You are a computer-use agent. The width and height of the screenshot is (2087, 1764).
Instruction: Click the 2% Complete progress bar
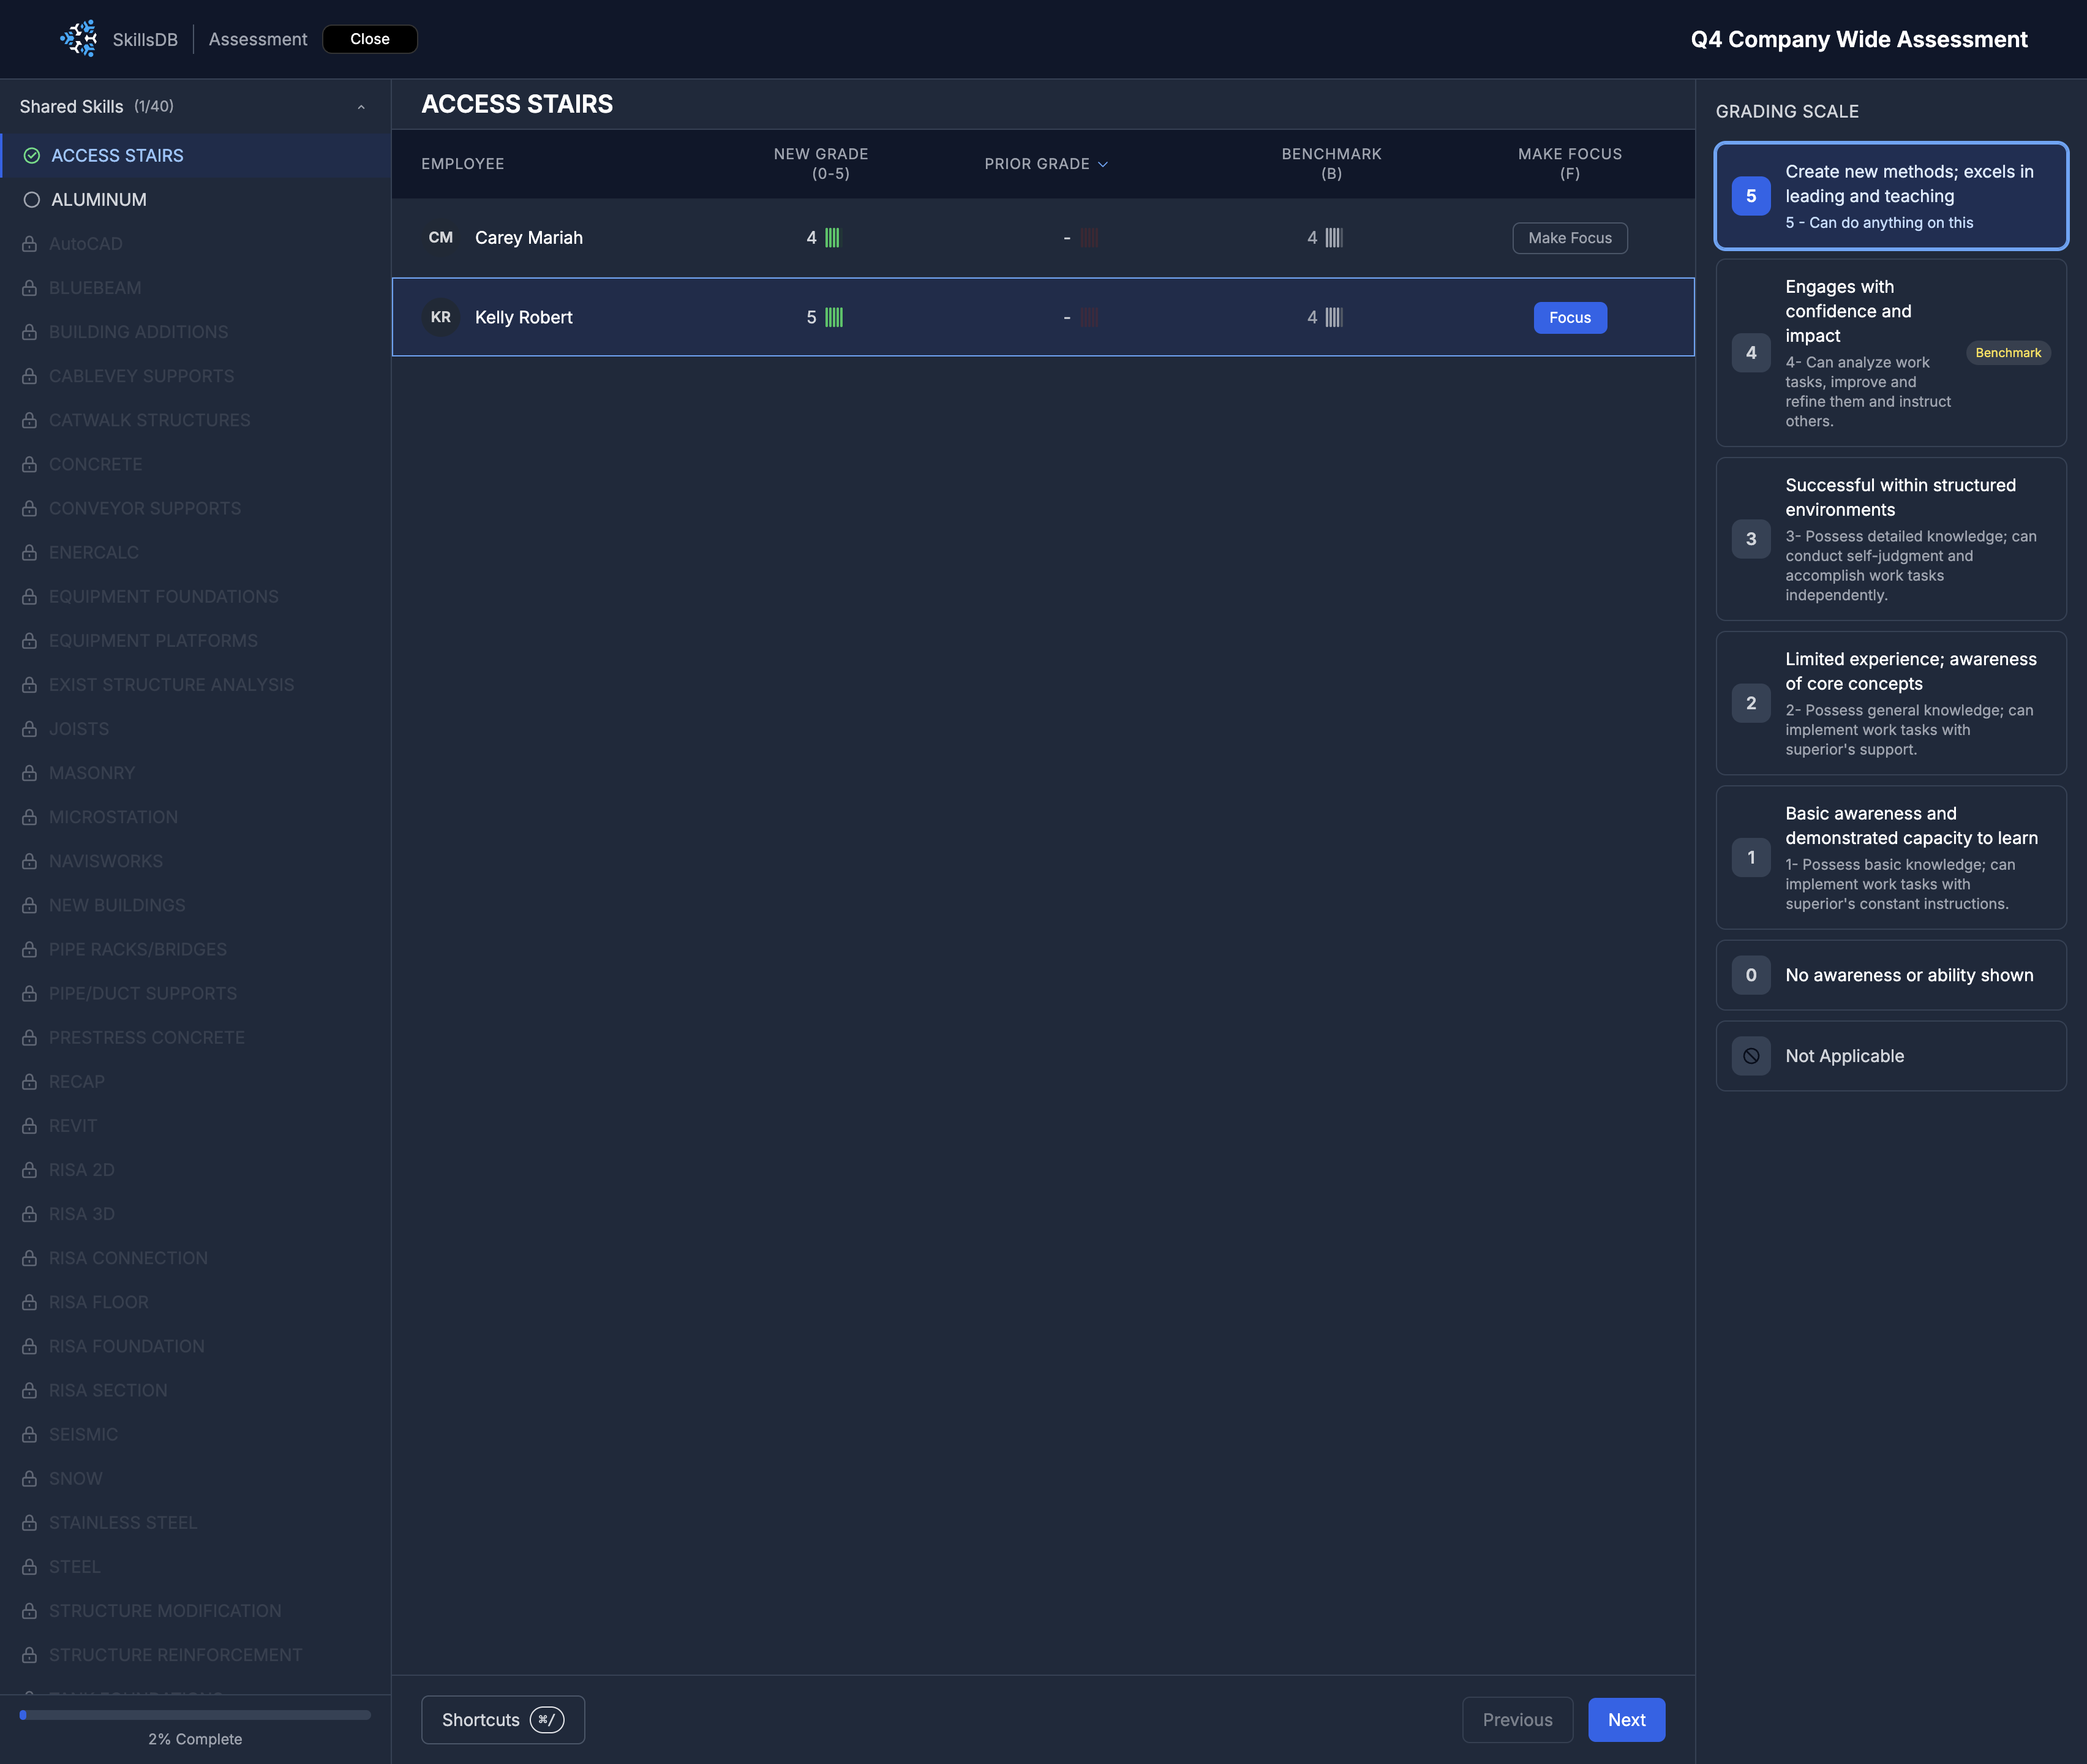tap(195, 1715)
